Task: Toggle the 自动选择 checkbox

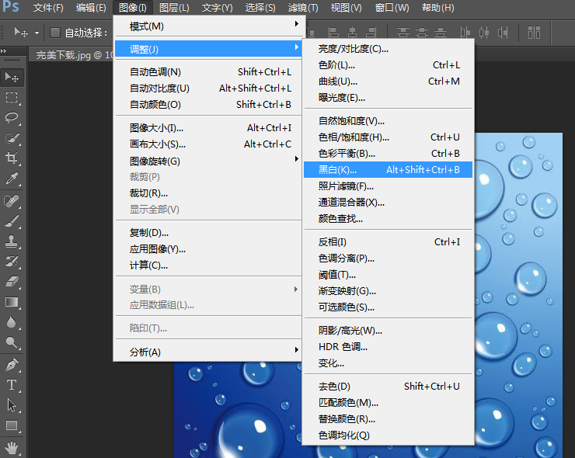Action: click(55, 33)
